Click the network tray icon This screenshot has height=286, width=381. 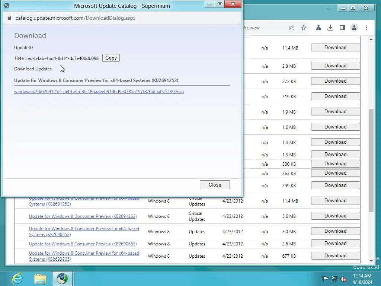point(334,279)
